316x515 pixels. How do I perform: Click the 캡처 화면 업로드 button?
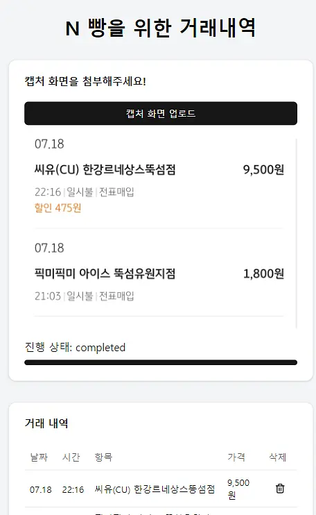[161, 113]
